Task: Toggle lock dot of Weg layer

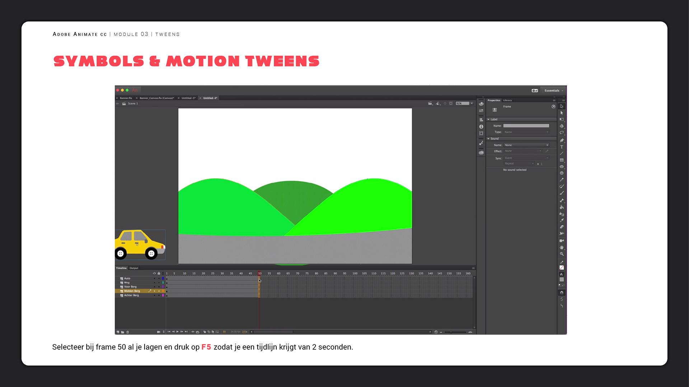Action: pos(159,283)
